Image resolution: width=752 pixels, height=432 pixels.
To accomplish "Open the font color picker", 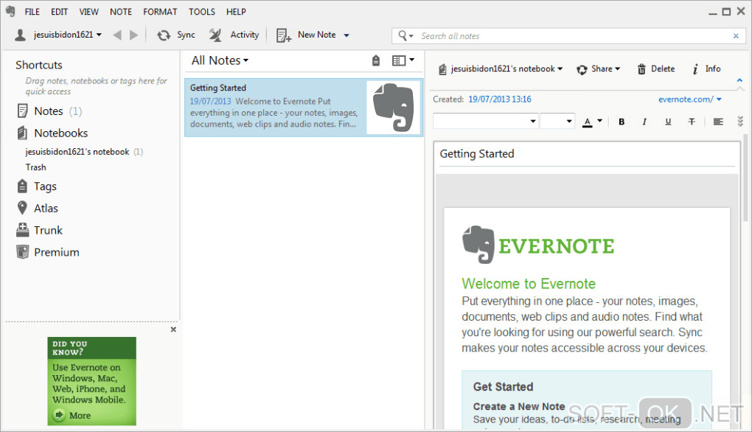I will [x=592, y=122].
